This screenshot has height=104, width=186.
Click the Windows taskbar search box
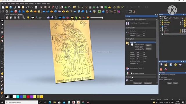[x=21, y=102]
